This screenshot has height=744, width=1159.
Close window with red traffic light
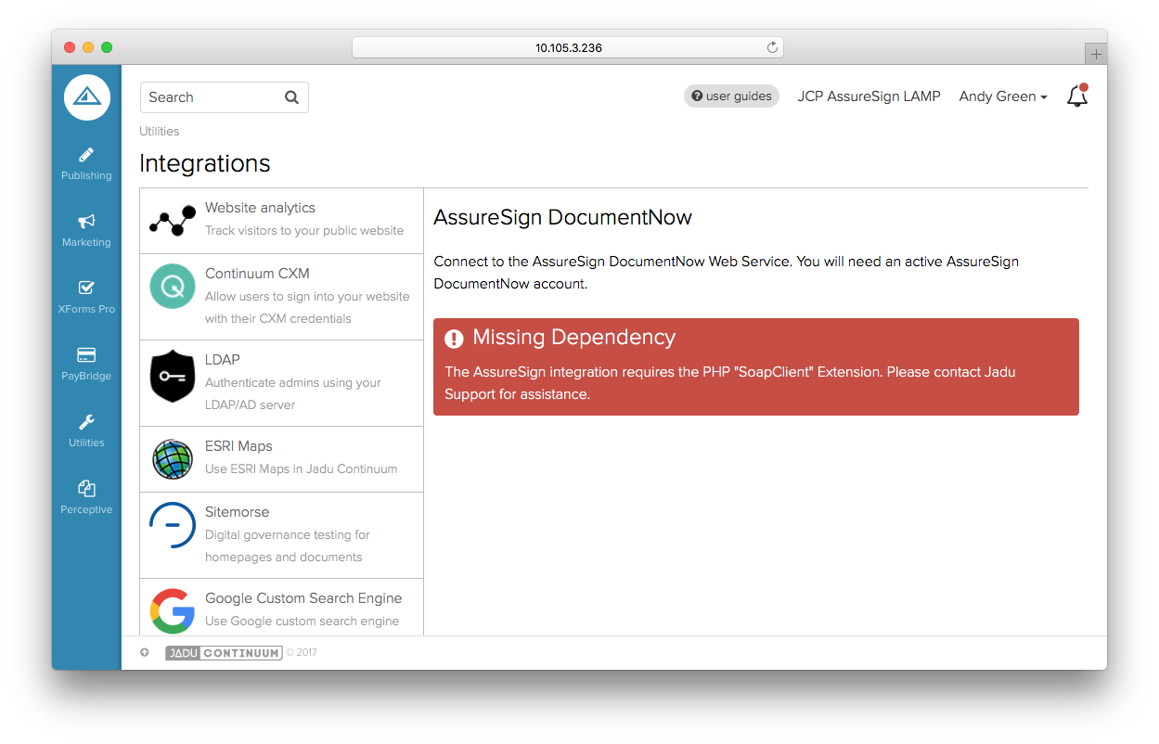click(x=70, y=47)
